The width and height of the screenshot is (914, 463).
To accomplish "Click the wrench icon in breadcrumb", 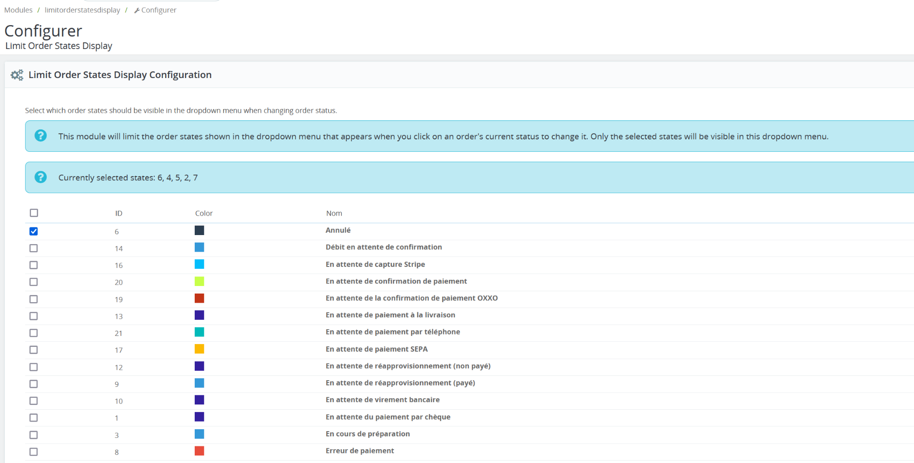I will [137, 10].
